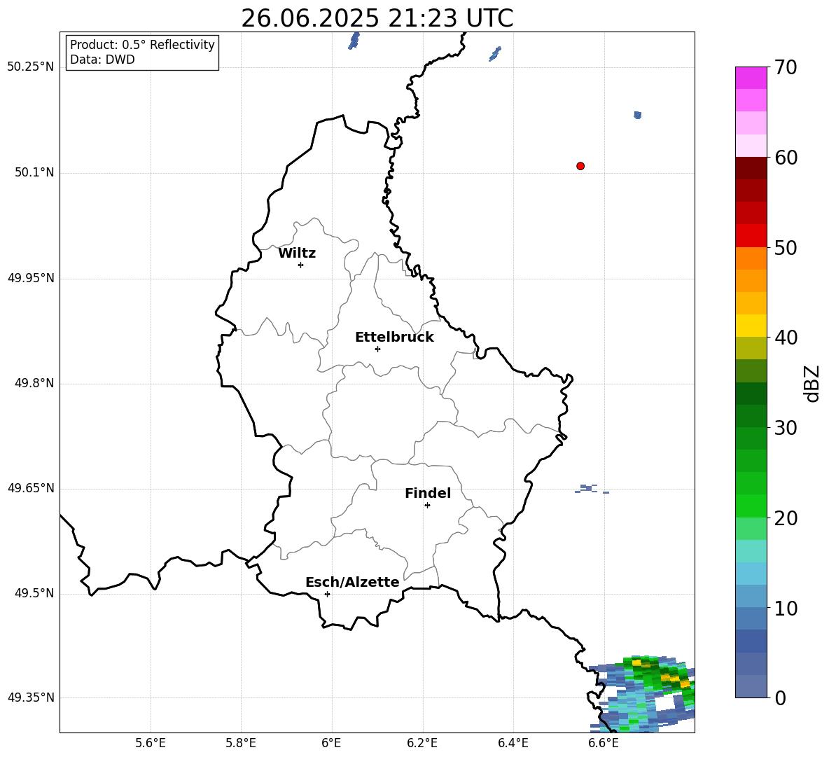Click the 40 dBZ colorbar tick label
Viewport: 829px width, 757px height.
click(786, 338)
